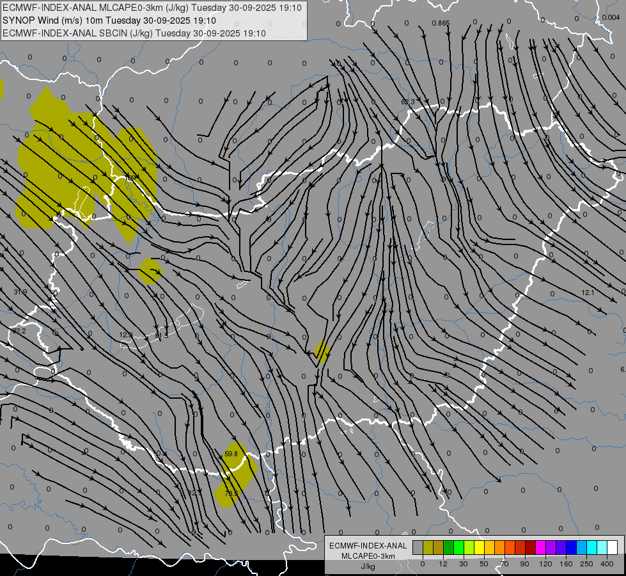This screenshot has width=626, height=576.
Task: Click the pure blue legend swatch
Action: [572, 548]
